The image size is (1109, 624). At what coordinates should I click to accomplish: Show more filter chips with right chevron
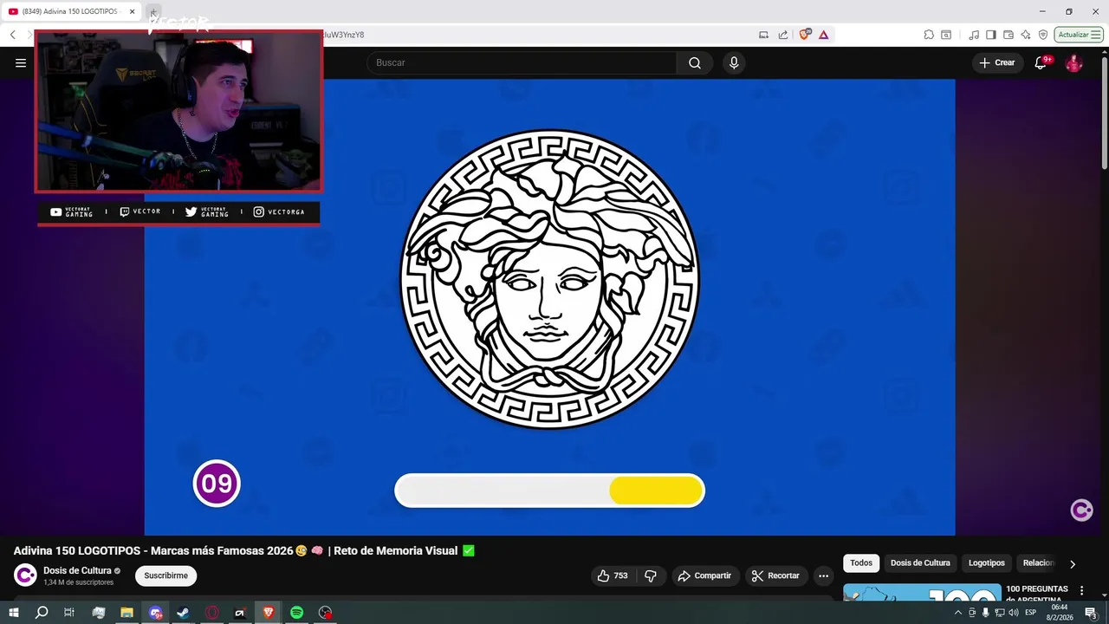(1073, 563)
